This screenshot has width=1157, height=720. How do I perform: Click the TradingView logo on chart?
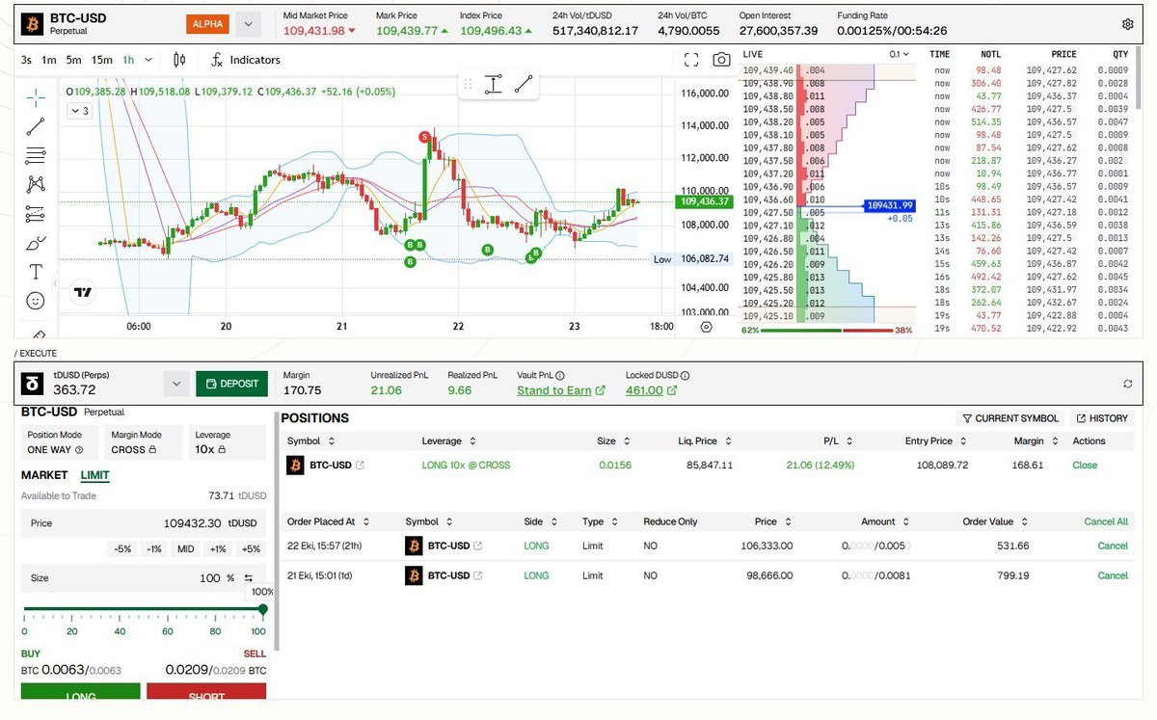click(x=83, y=293)
